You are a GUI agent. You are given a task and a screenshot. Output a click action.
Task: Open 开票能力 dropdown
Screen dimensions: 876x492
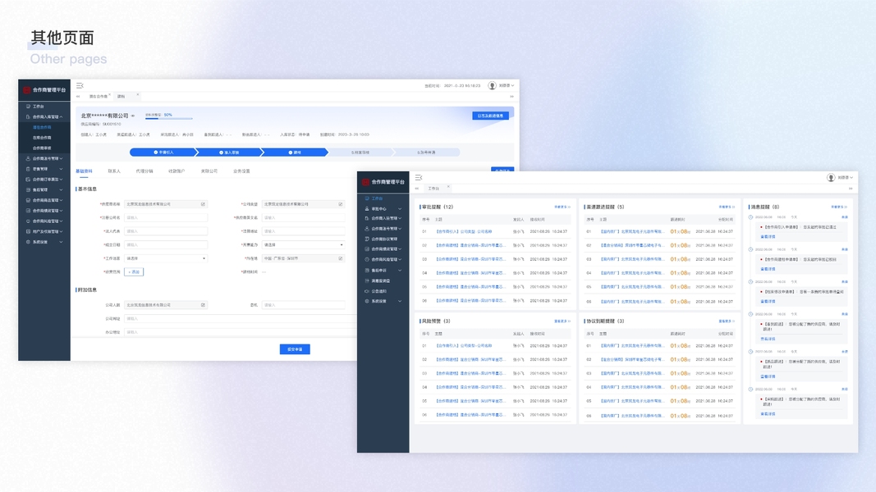(x=304, y=245)
